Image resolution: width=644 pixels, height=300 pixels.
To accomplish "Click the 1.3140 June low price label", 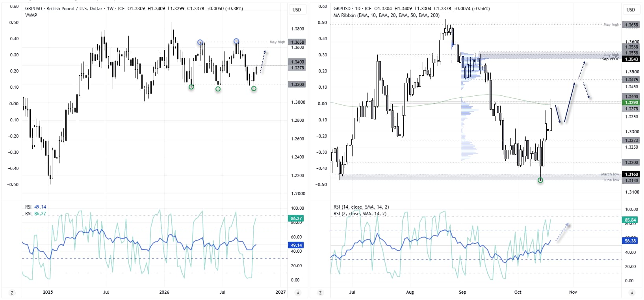I will click(x=631, y=181).
